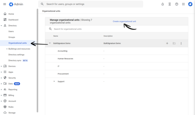This screenshot has width=195, height=115.
Task: Open Directory settings
Action: point(17,55)
